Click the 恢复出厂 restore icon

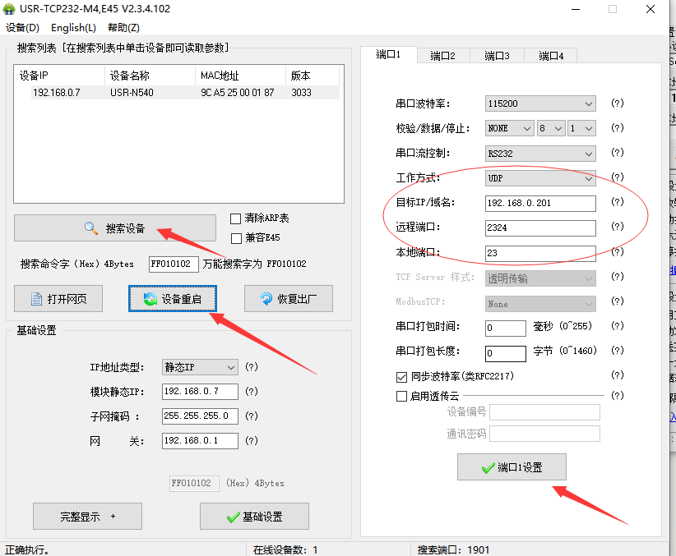[266, 299]
